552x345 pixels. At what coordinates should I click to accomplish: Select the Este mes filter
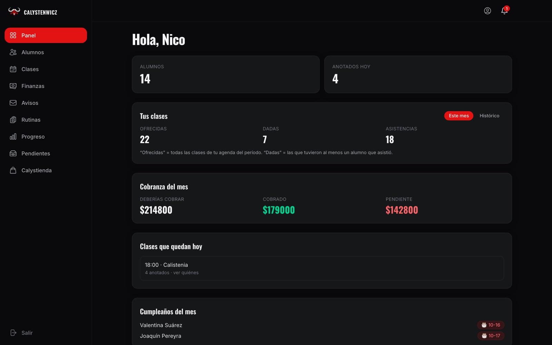pos(459,116)
